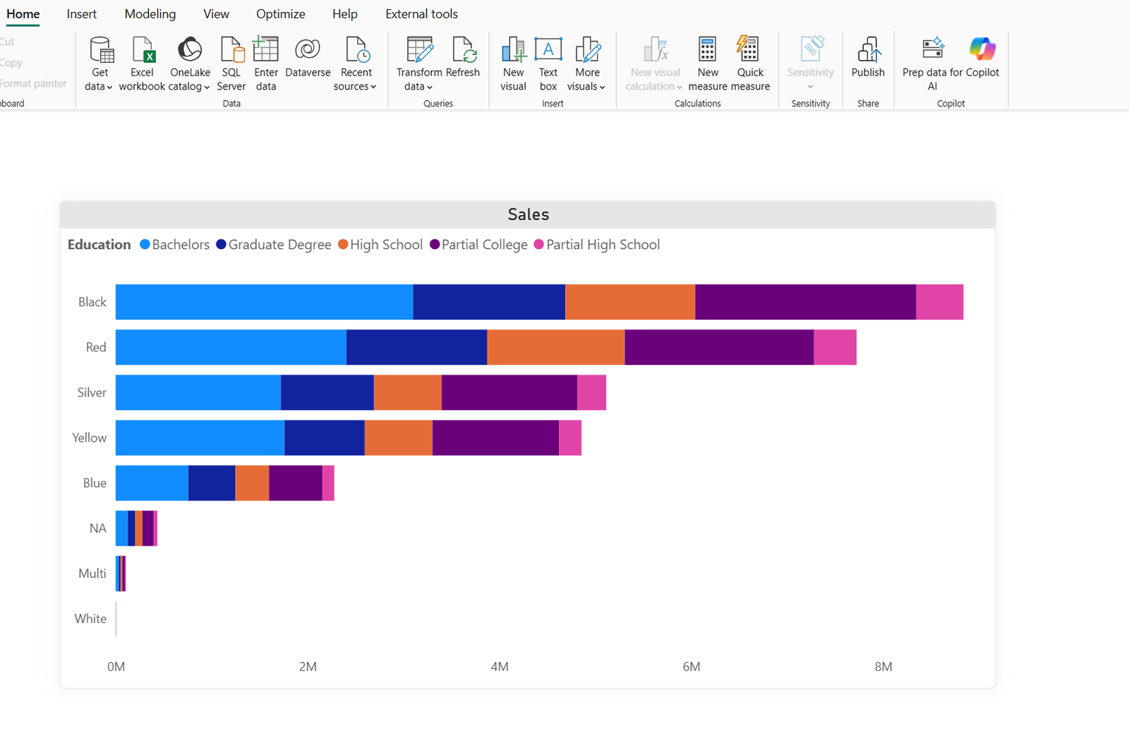This screenshot has width=1129, height=731.
Task: Click the Graduate Degree color dot
Action: (x=220, y=244)
